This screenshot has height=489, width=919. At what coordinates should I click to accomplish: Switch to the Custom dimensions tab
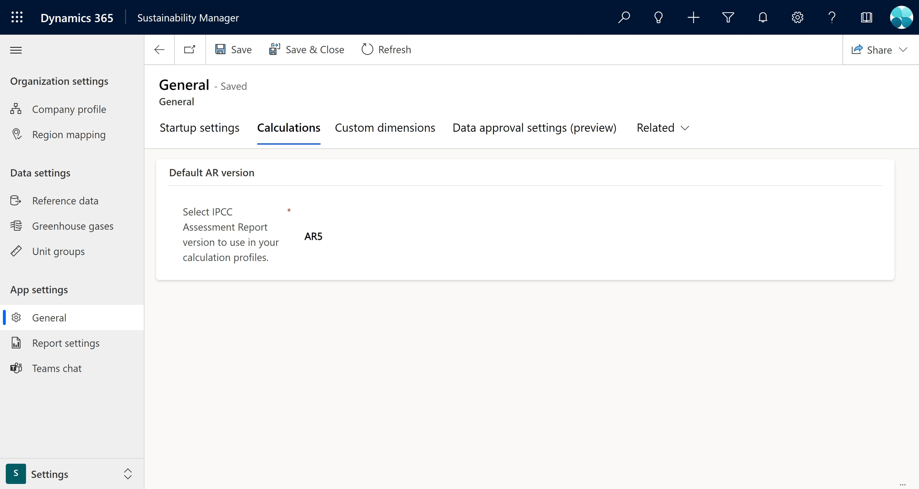coord(385,128)
